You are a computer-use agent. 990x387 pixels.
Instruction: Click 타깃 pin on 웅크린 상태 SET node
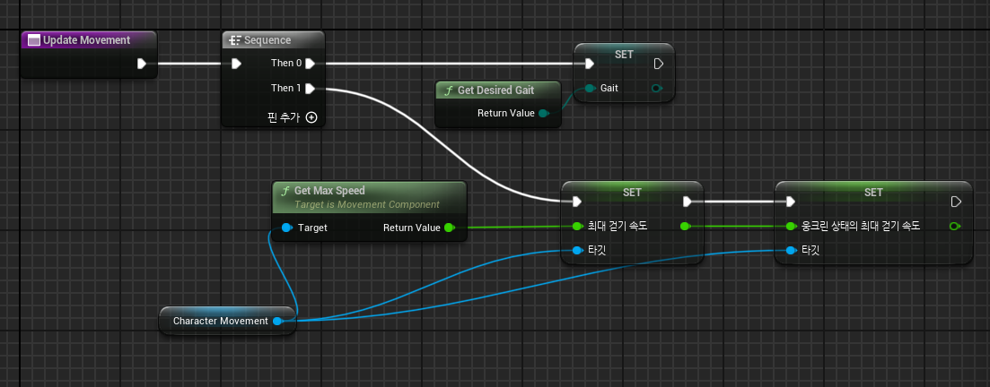pyautogui.click(x=791, y=250)
